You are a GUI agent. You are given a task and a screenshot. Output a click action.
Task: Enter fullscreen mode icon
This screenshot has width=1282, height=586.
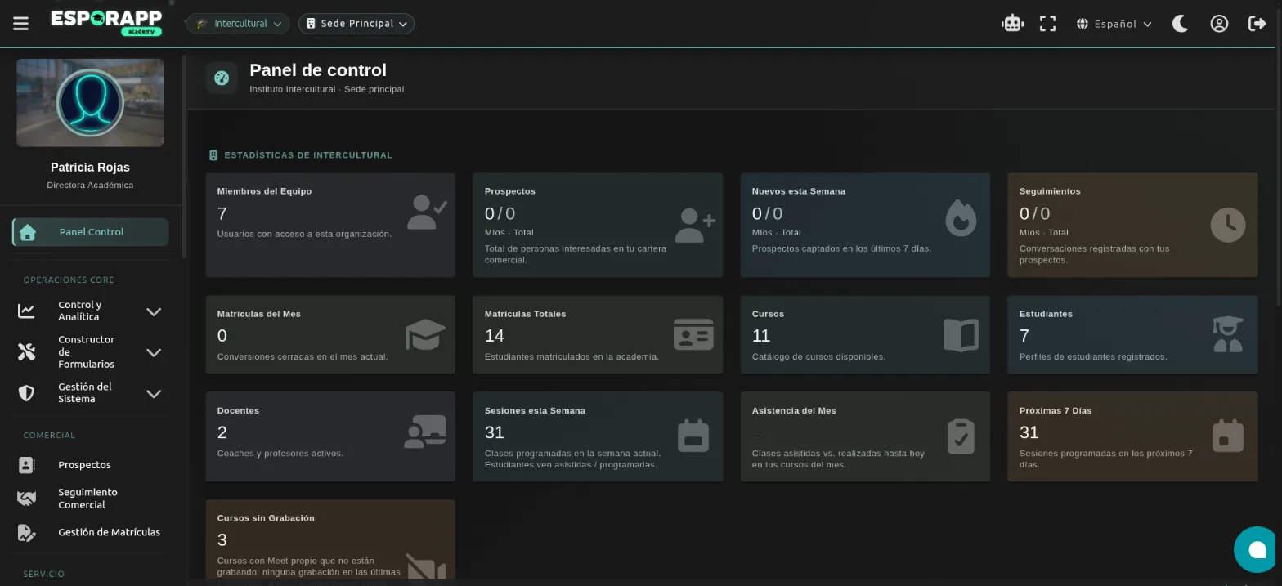[1047, 24]
